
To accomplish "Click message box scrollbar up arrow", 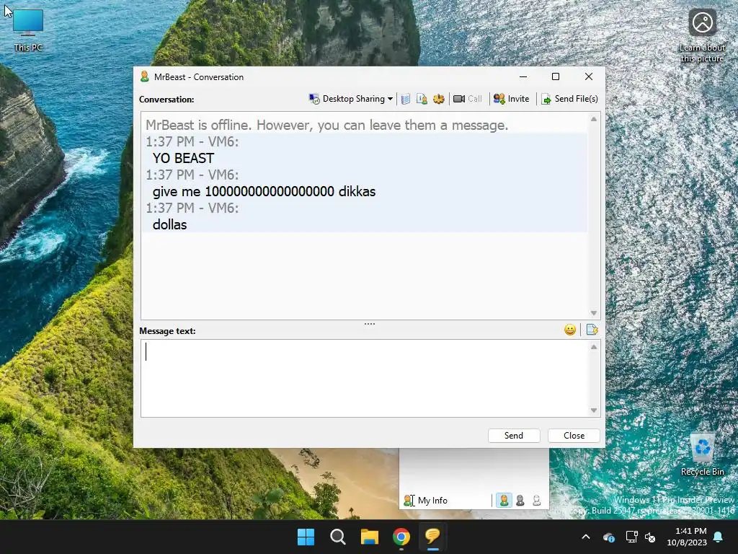I will 594,347.
